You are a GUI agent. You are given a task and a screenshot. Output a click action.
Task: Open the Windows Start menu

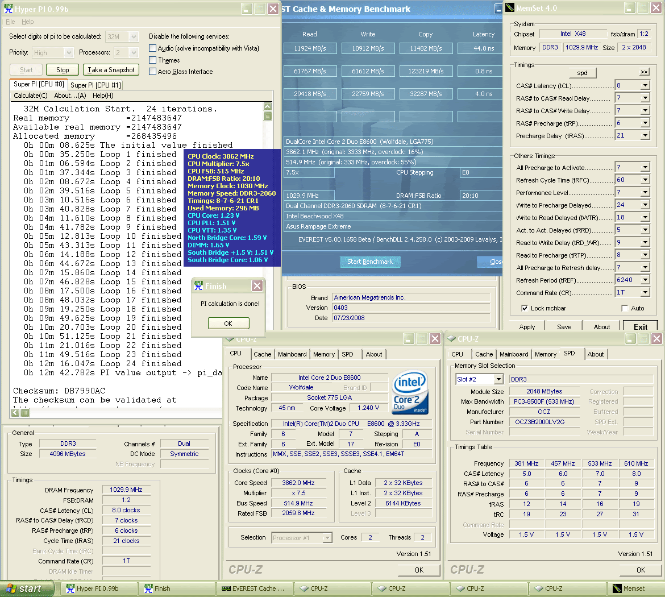tap(28, 588)
